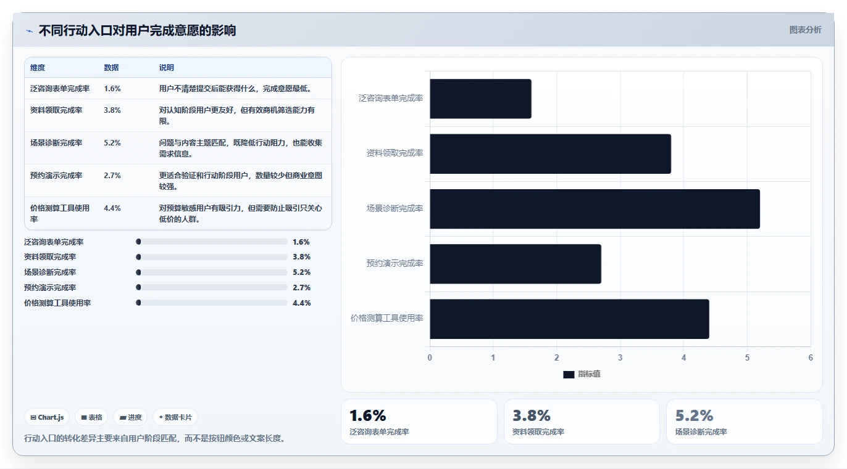Viewport: 847px width, 469px height.
Task: Click the 场景诊断完成率 progress bar
Action: tap(212, 272)
